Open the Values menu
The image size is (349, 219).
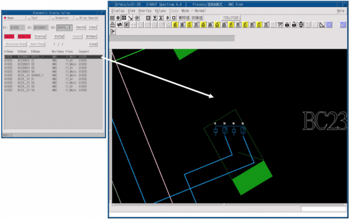tap(160, 10)
